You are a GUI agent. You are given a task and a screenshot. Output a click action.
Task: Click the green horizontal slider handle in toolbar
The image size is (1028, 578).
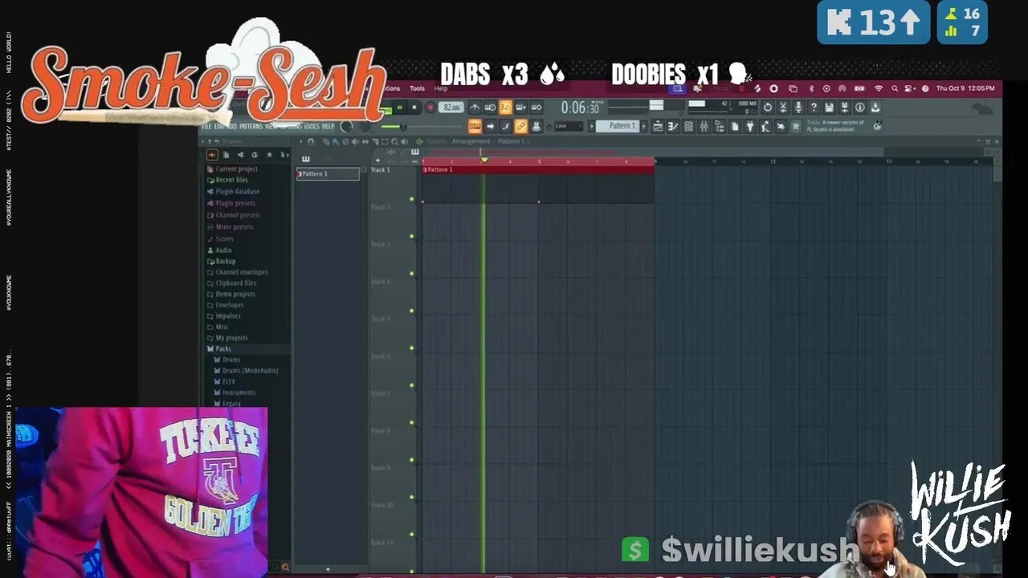(x=403, y=127)
